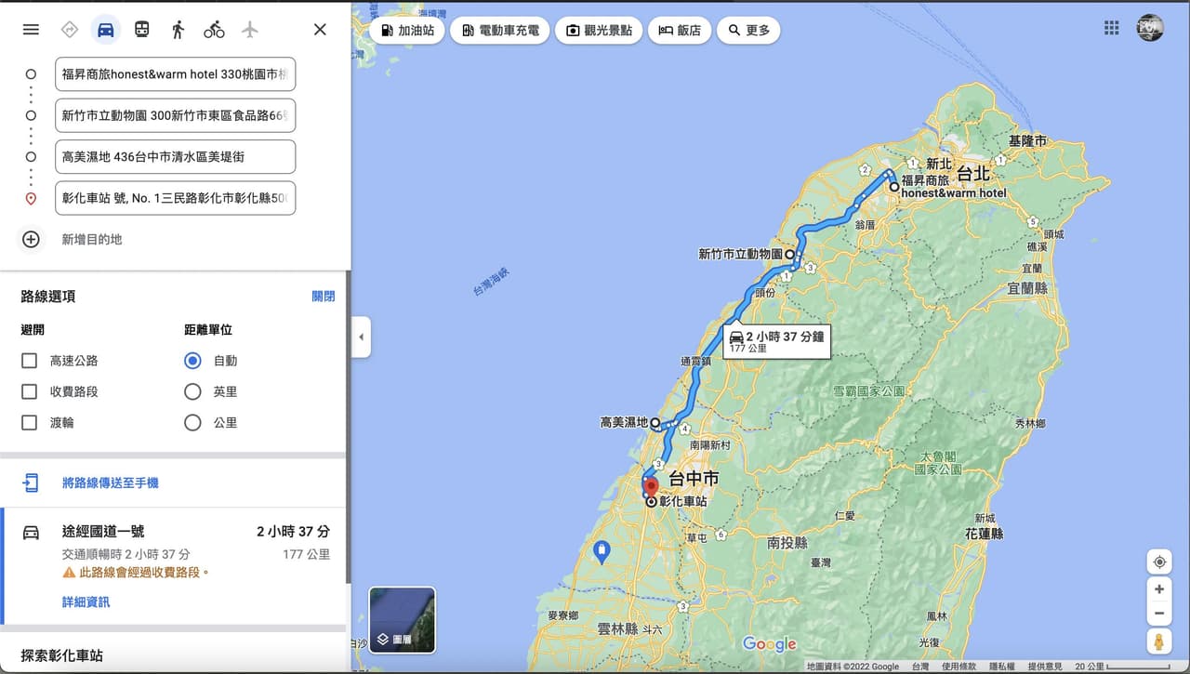The image size is (1190, 674).
Task: Click the add destination plus icon
Action: point(31,239)
